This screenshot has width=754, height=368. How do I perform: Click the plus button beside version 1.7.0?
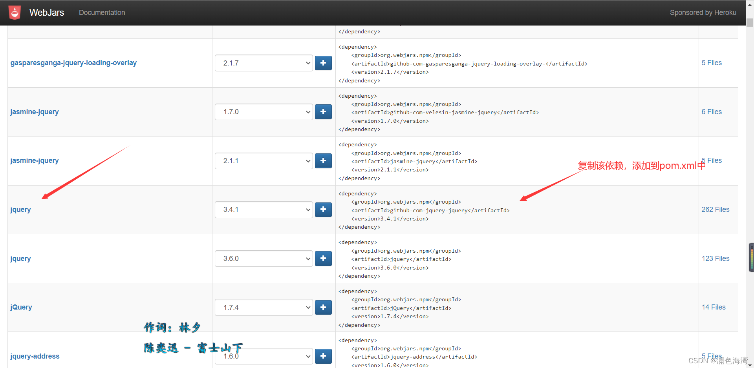(323, 112)
